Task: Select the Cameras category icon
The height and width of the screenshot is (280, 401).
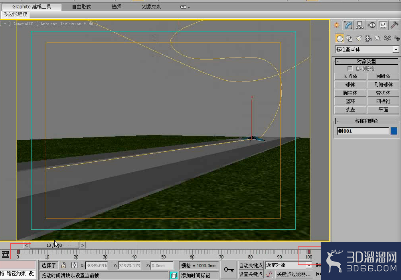Action: click(368, 39)
